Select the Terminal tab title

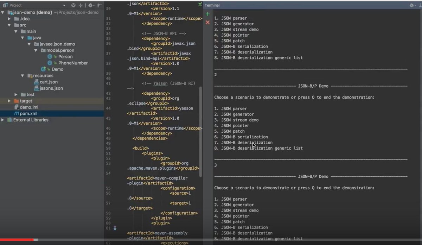coord(212,5)
